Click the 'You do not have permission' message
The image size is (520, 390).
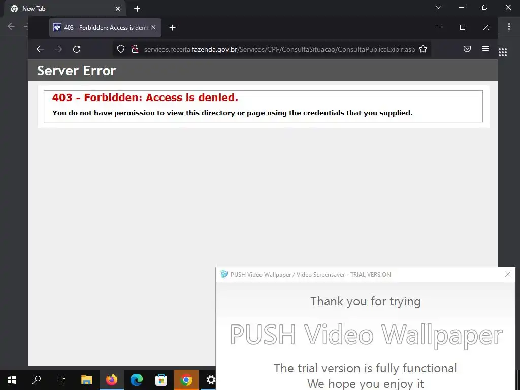point(233,113)
